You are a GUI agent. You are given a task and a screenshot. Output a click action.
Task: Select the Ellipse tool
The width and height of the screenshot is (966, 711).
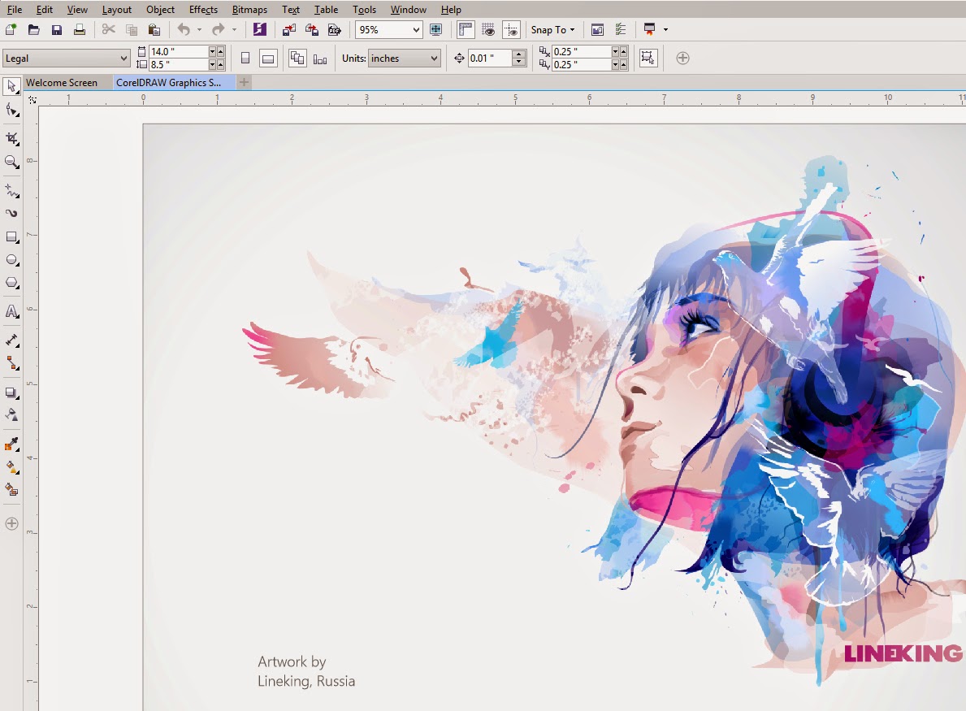(11, 260)
